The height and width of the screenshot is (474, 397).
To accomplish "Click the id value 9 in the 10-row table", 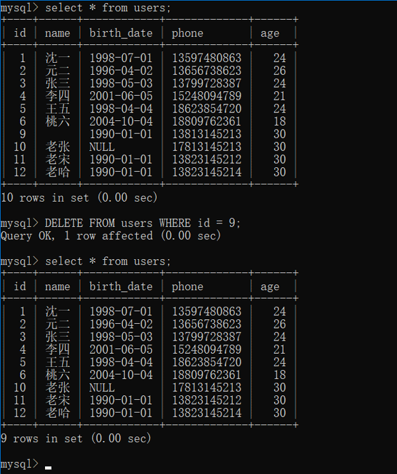I will coord(22,134).
